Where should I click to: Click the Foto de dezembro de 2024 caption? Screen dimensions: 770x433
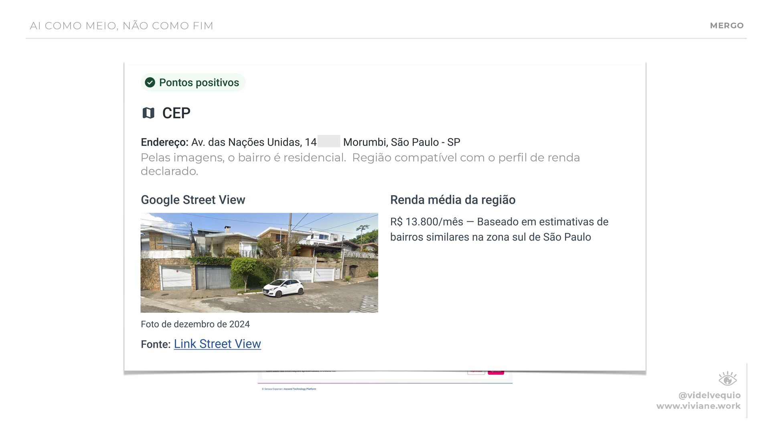tap(195, 324)
